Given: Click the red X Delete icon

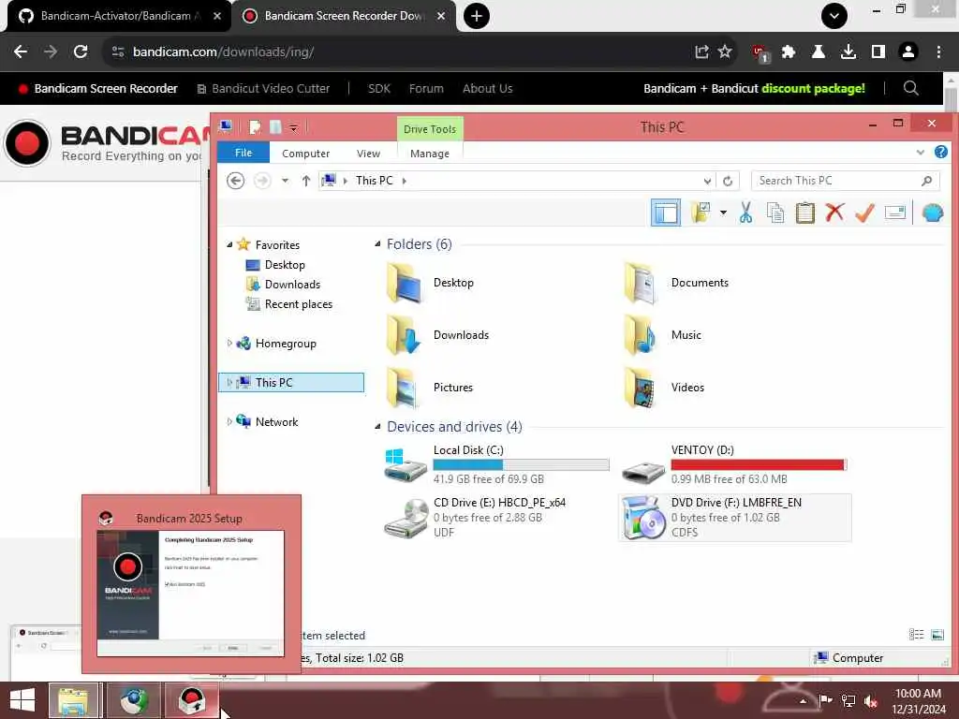Looking at the screenshot, I should tap(834, 213).
